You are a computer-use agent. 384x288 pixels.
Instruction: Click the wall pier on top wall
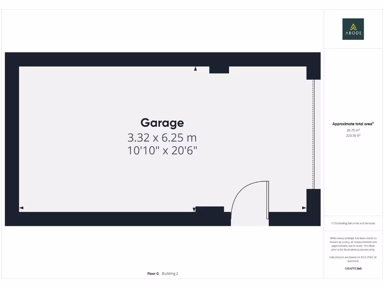[x=219, y=70]
